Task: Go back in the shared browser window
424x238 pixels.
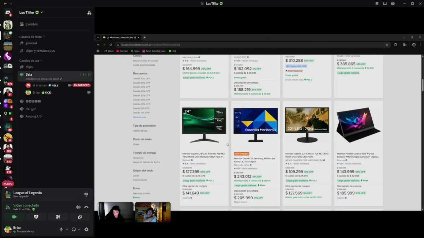Action: click(98, 45)
